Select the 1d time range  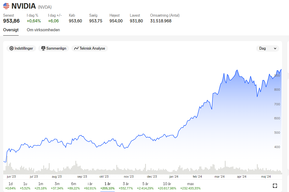pos(11,186)
